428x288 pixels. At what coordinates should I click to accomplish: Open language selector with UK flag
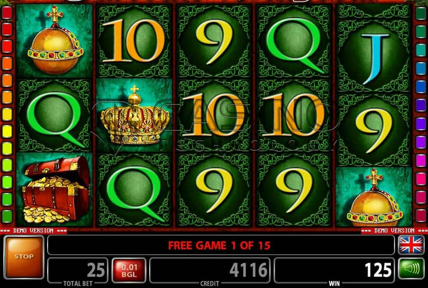(411, 245)
